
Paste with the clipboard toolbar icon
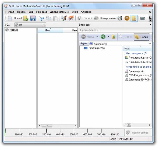pyautogui.click(x=55, y=18)
